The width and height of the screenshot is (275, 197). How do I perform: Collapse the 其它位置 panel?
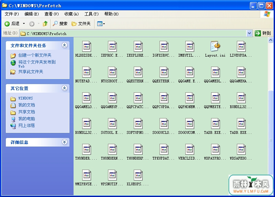65,88
